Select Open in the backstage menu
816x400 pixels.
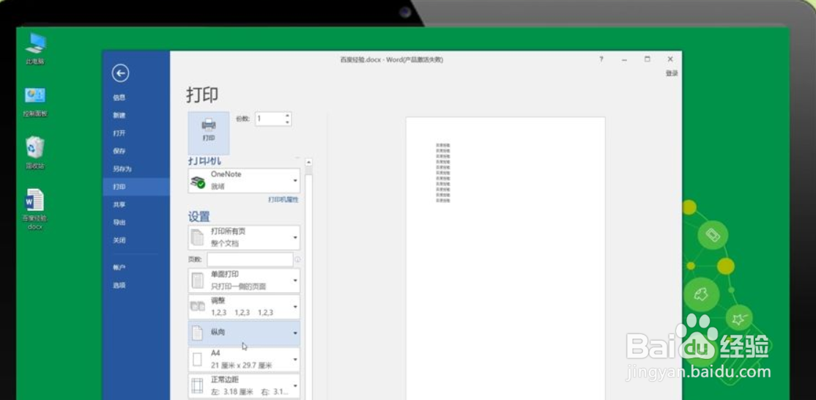119,133
